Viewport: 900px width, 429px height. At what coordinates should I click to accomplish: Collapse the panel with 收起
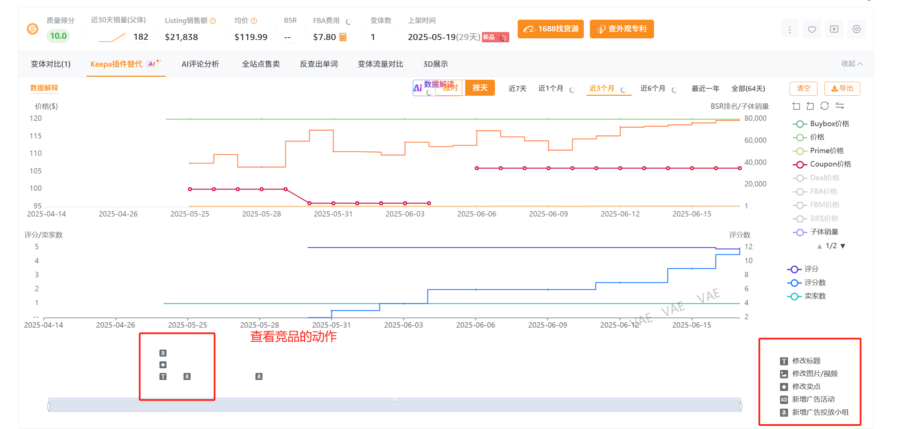[x=852, y=63]
